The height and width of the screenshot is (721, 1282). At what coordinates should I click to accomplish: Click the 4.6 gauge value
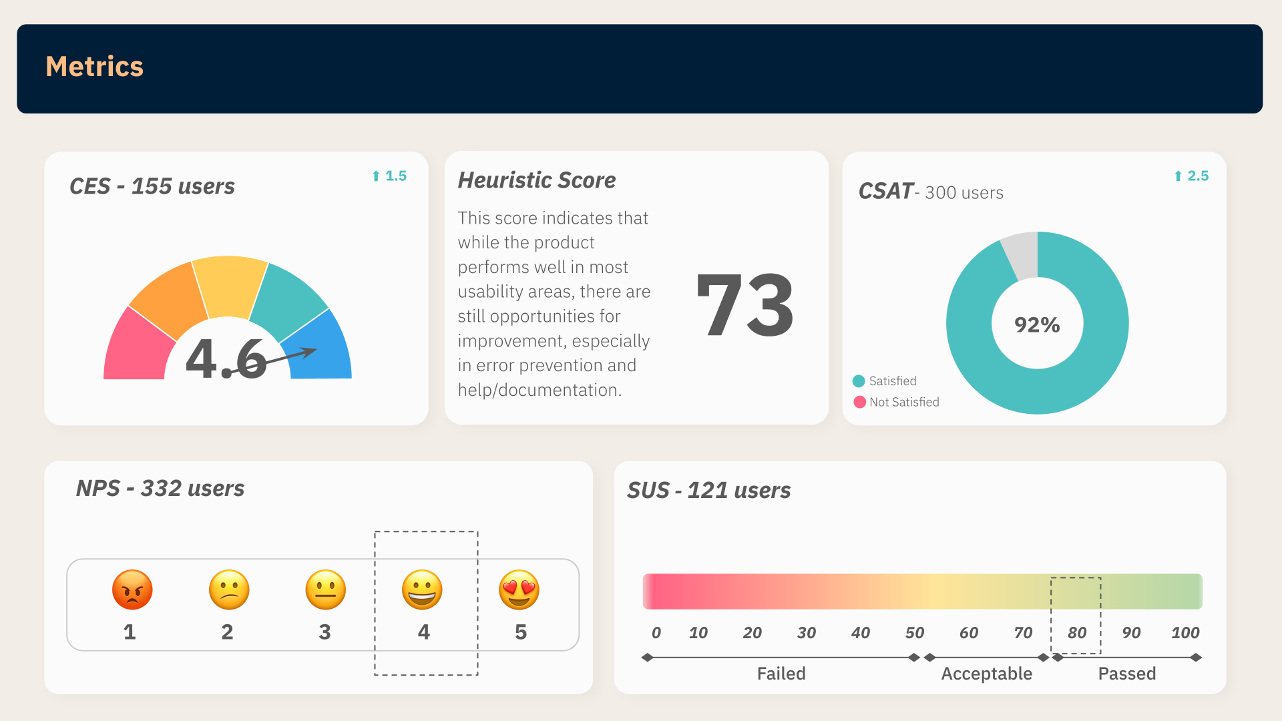[x=226, y=358]
